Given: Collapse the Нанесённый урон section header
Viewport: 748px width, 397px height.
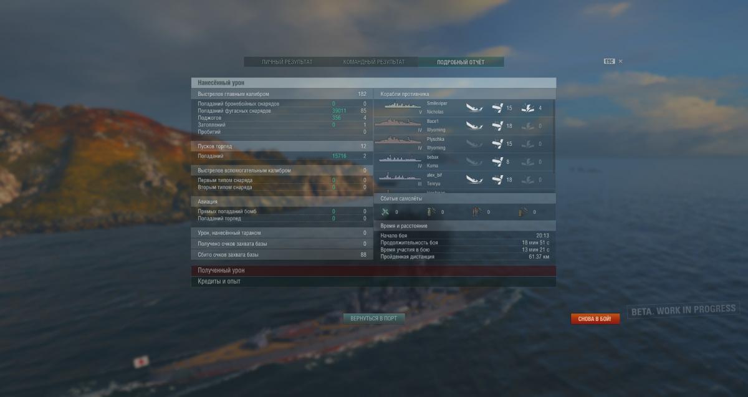Looking at the screenshot, I should point(373,83).
